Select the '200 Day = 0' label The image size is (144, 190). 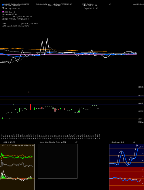click(x=10, y=12)
